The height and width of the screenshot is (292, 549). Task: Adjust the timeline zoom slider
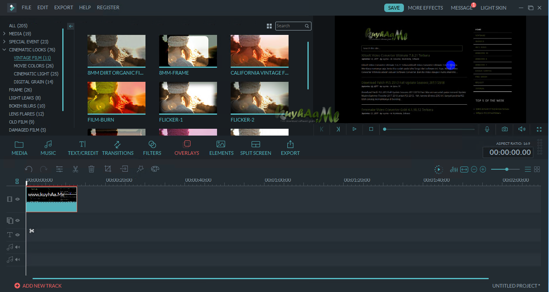click(x=505, y=170)
